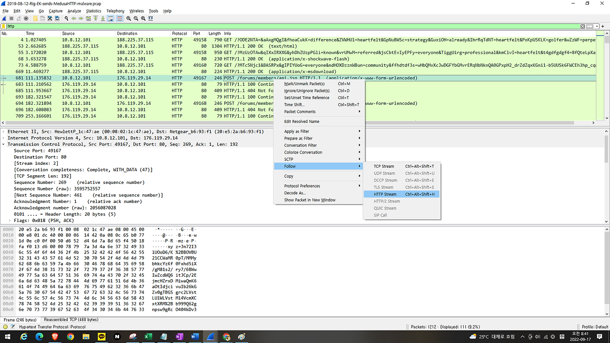Image resolution: width=610 pixels, height=343 pixels.
Task: Zoom in the packet text
Action: click(129, 18)
